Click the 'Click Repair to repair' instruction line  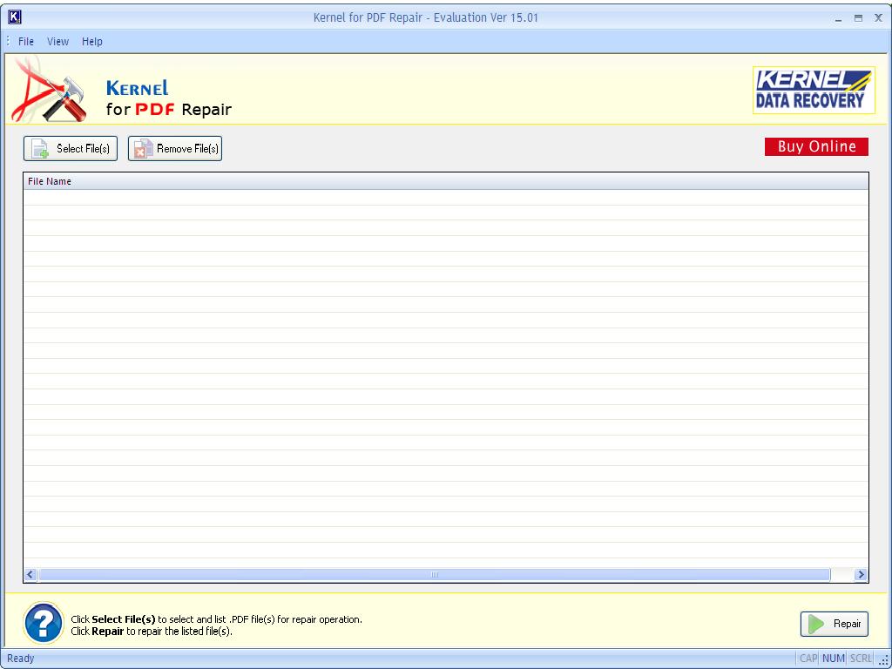click(152, 632)
